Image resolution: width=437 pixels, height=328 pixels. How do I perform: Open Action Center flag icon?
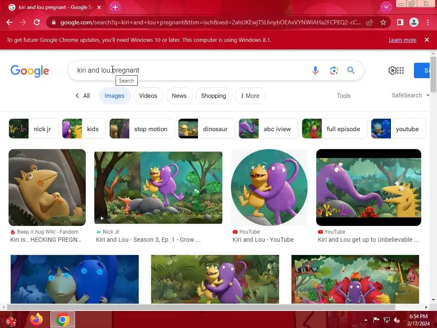pos(376,320)
